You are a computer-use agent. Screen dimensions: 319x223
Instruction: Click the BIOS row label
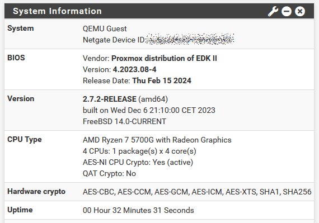(x=16, y=58)
